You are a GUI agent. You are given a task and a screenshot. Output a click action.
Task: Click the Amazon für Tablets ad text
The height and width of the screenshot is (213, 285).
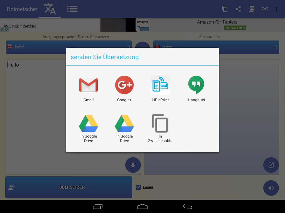tap(217, 22)
